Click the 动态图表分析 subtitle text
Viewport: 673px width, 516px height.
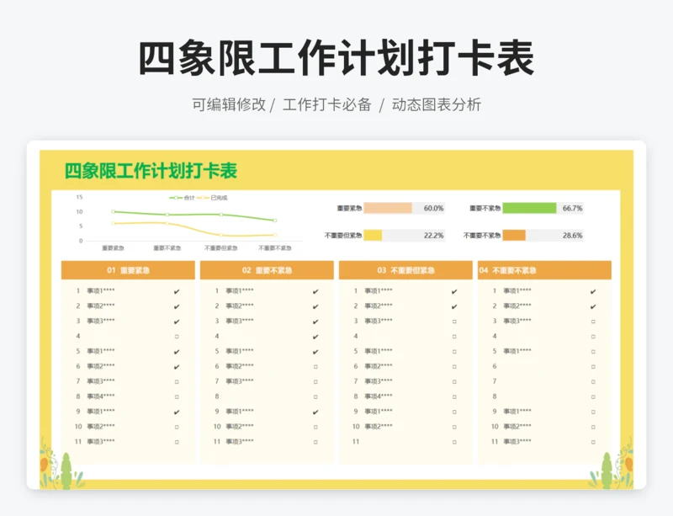437,104
